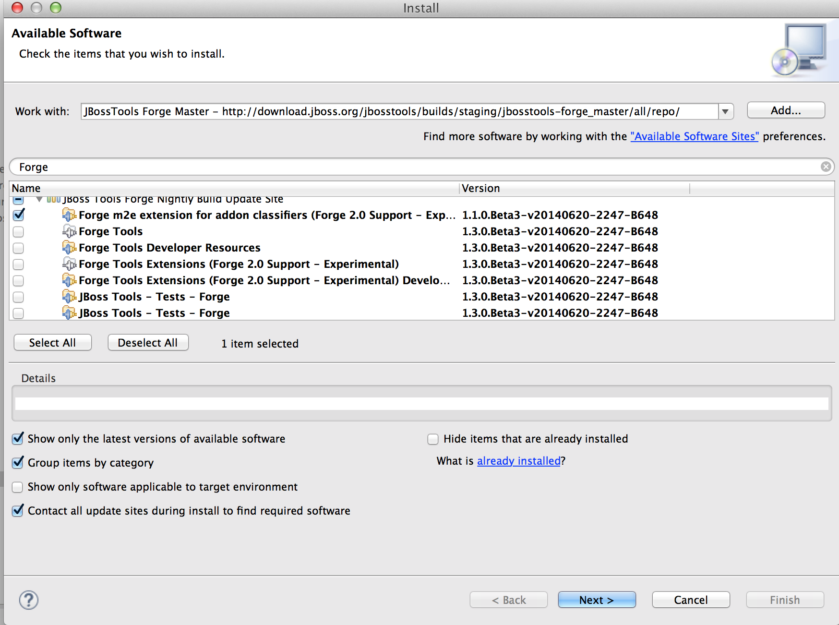Image resolution: width=839 pixels, height=625 pixels.
Task: Click the red close window button
Action: (17, 8)
